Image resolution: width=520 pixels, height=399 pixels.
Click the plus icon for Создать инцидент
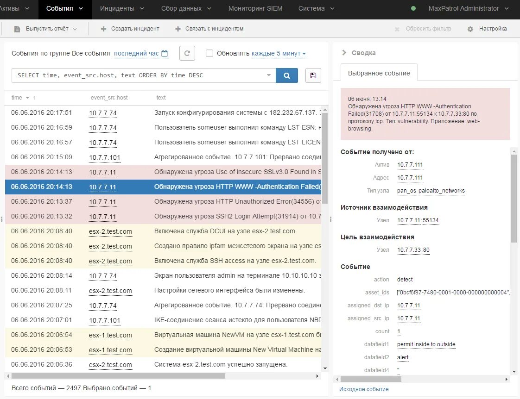(103, 29)
